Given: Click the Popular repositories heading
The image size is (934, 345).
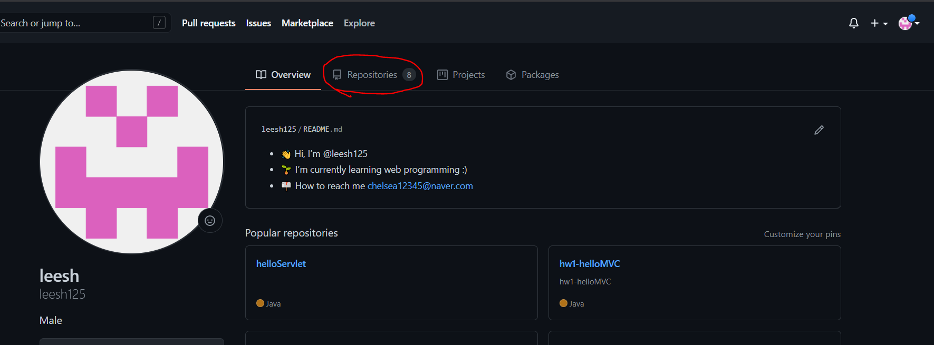Looking at the screenshot, I should coord(291,233).
